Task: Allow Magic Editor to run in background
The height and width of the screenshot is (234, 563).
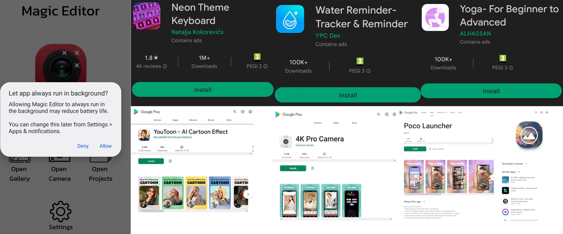Action: click(x=106, y=146)
